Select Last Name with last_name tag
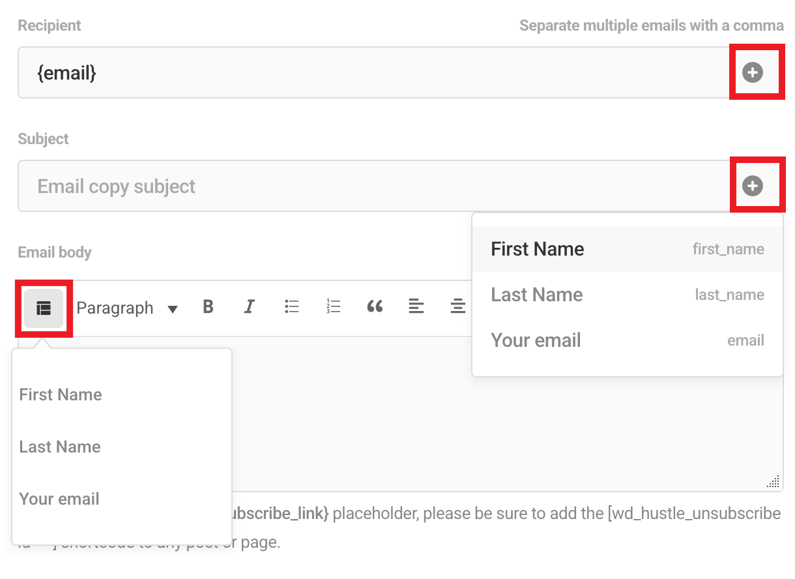Screen dimensions: 795x579 point(628,295)
